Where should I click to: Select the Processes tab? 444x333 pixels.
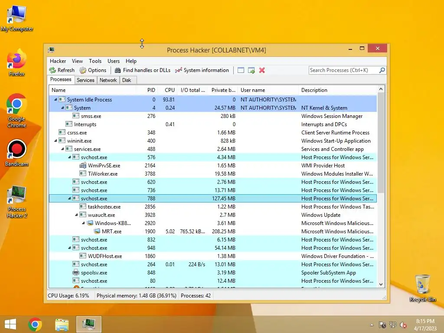click(61, 80)
